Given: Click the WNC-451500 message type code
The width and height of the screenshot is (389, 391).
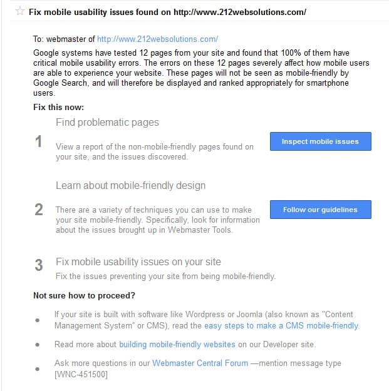Looking at the screenshot, I should pyautogui.click(x=81, y=373).
